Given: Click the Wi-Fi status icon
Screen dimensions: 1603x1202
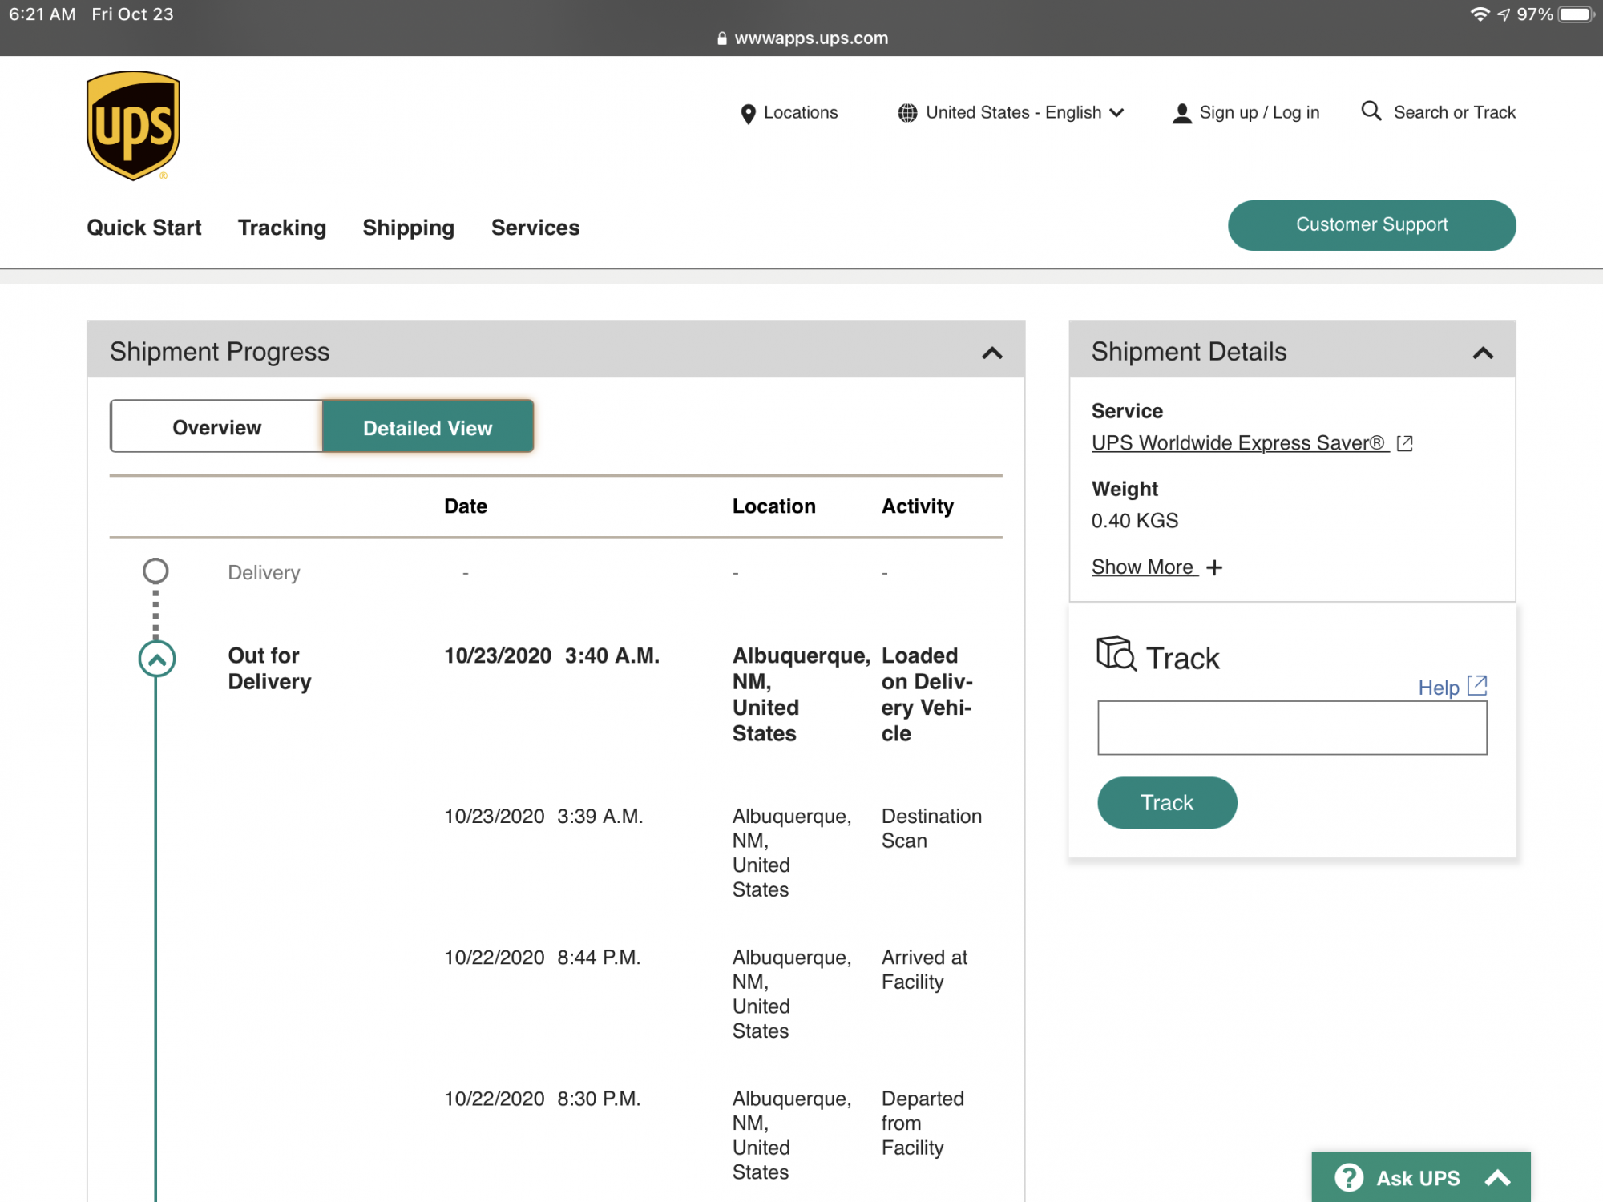Looking at the screenshot, I should click(1480, 14).
